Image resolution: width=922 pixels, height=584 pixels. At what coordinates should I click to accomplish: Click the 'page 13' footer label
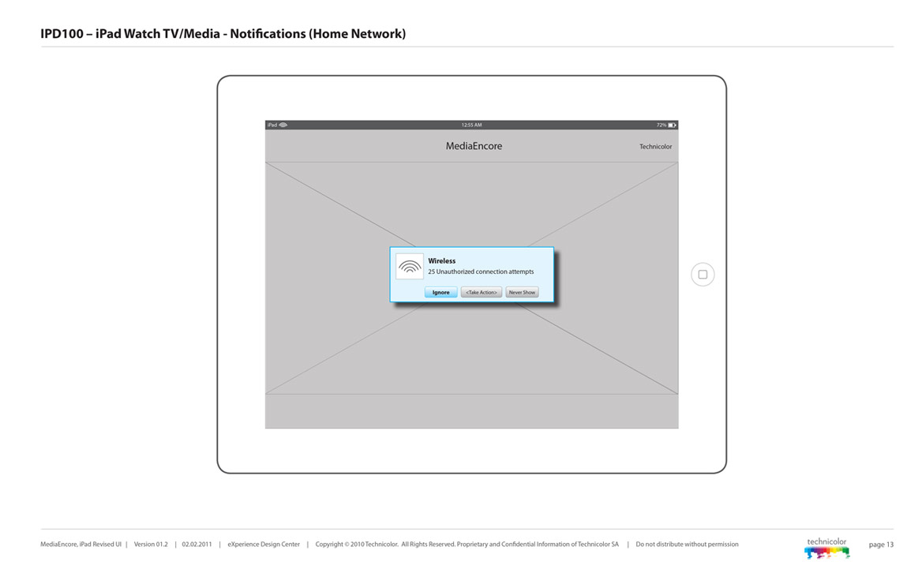[881, 545]
